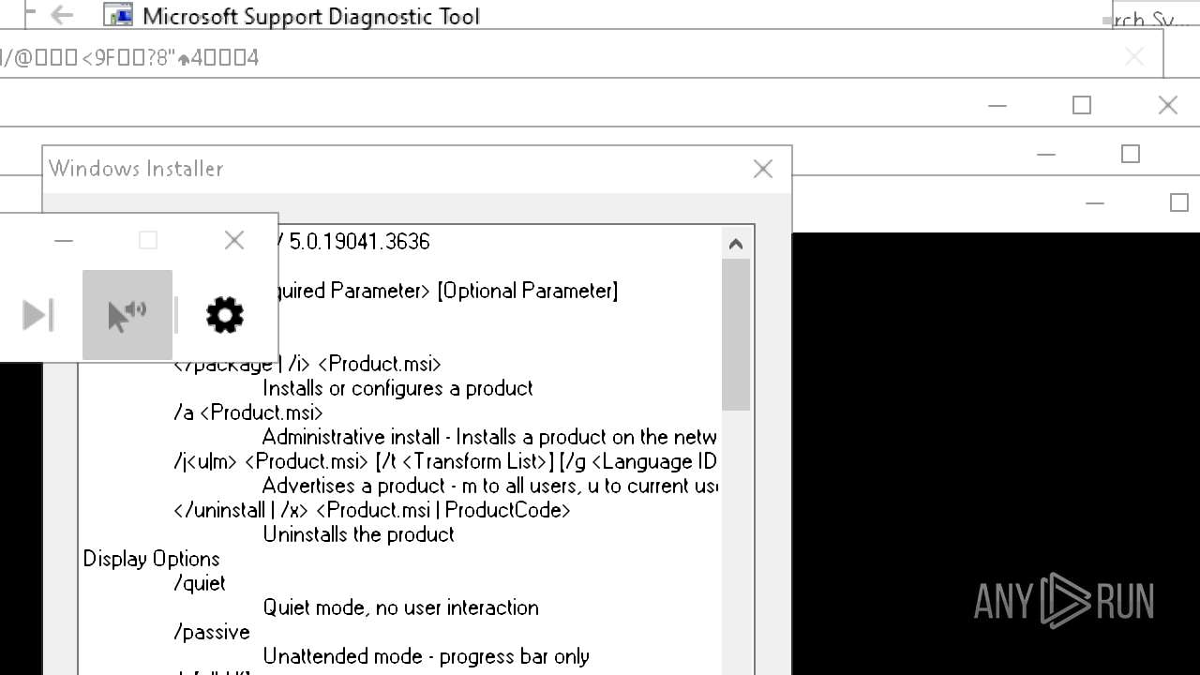Screen dimensions: 1200x675
Task: Click the step-forward play button in the small toolbar
Action: point(38,315)
